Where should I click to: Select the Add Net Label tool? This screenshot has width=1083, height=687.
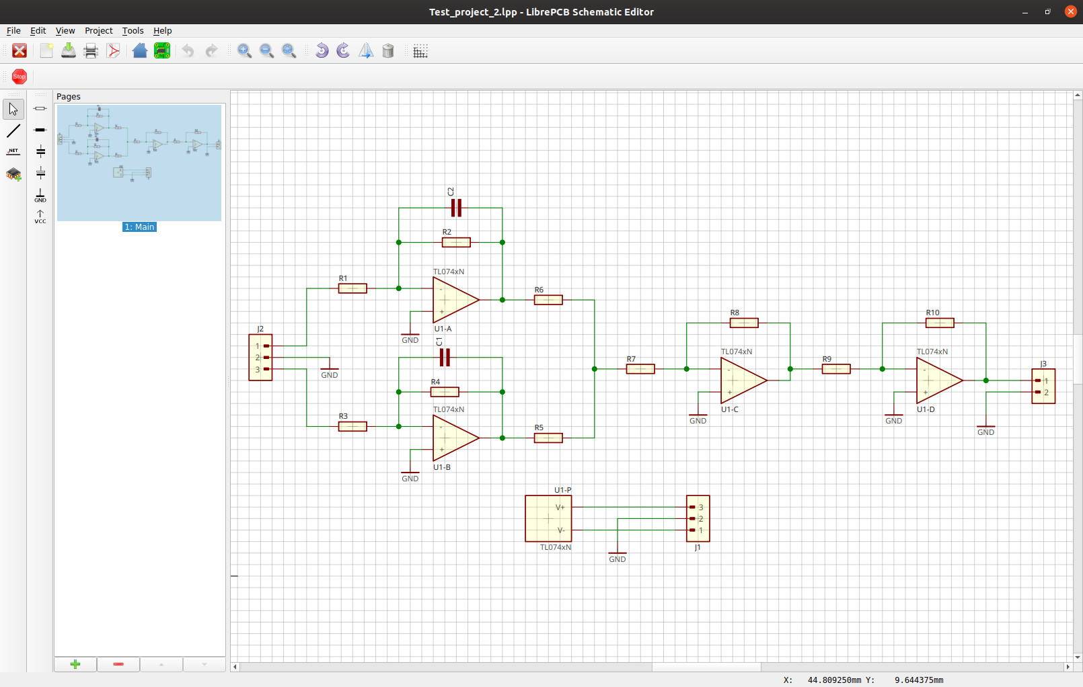[13, 152]
